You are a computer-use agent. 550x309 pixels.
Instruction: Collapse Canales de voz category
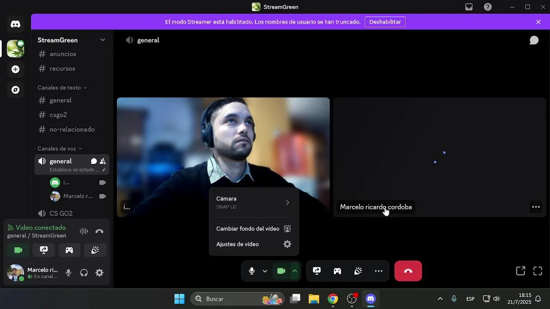[x=59, y=148]
